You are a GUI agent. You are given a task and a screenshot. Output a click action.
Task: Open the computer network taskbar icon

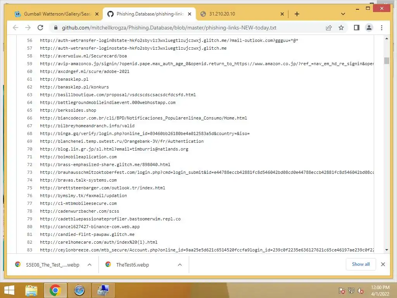[103, 290]
